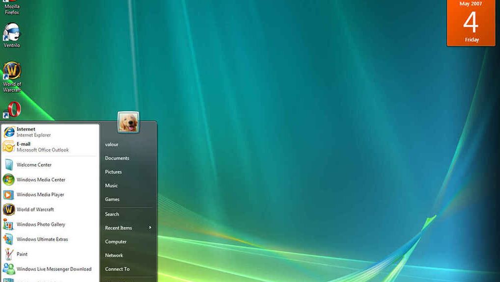Viewport: 500px width, 282px height.
Task: Open the Opera browser desktop icon
Action: click(x=12, y=110)
